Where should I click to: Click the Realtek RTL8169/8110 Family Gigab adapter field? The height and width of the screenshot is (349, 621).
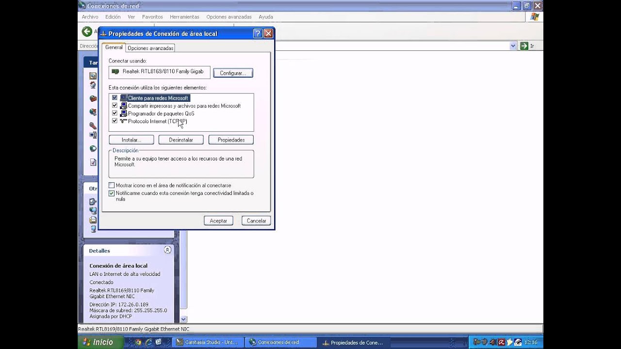tap(160, 72)
